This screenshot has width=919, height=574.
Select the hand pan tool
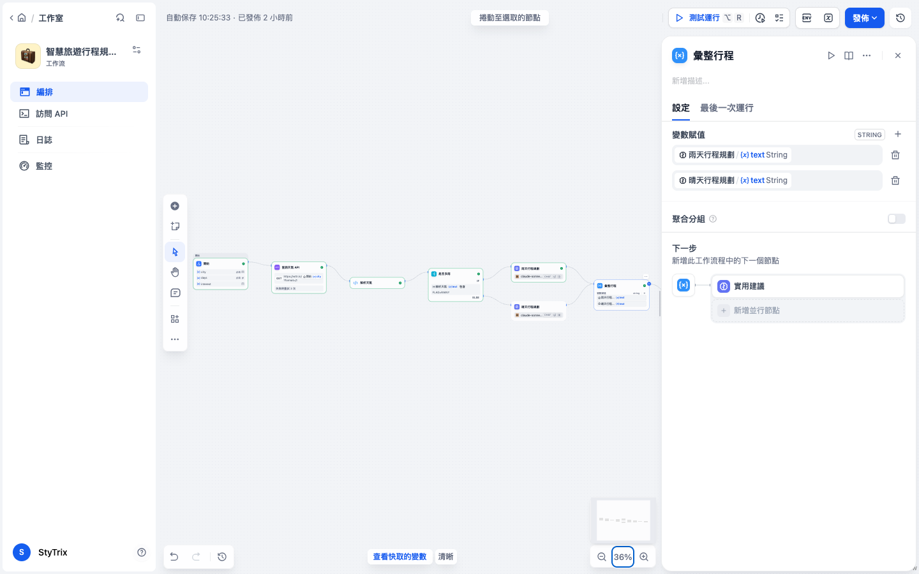(175, 272)
